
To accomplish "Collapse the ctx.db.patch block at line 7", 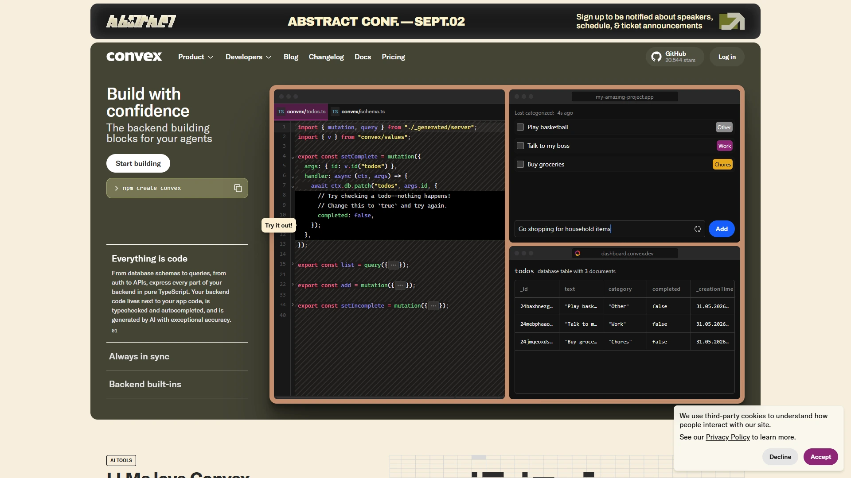I will click(293, 186).
